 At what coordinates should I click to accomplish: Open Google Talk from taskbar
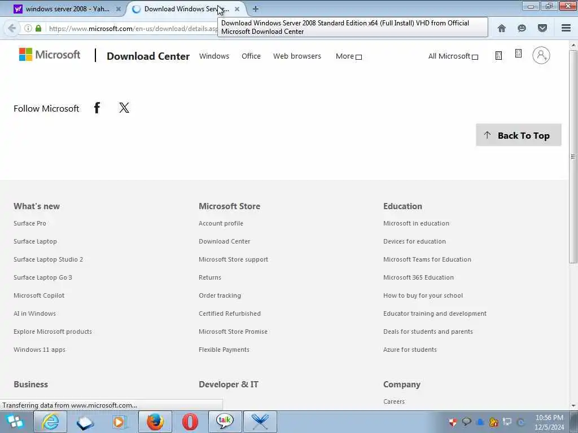pos(225,422)
